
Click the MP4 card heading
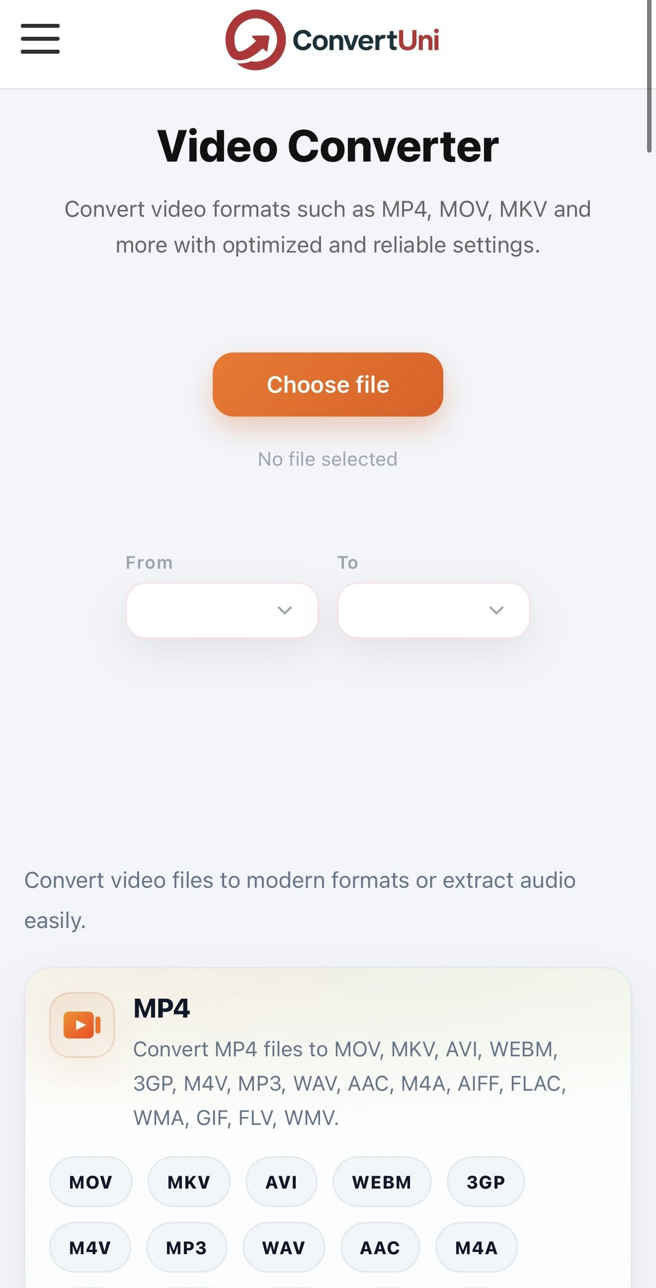162,1008
